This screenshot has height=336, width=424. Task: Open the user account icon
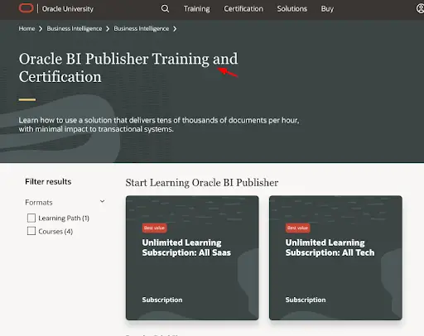click(x=420, y=8)
